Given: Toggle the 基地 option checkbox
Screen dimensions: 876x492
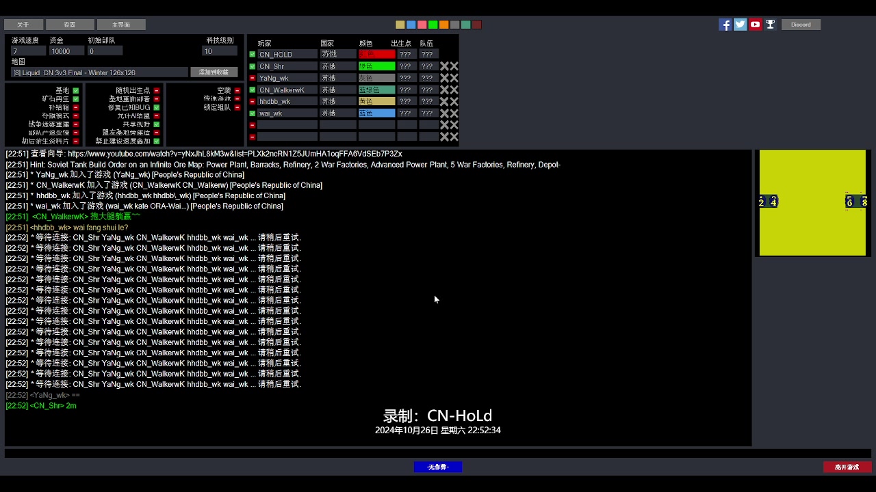Looking at the screenshot, I should pyautogui.click(x=76, y=90).
